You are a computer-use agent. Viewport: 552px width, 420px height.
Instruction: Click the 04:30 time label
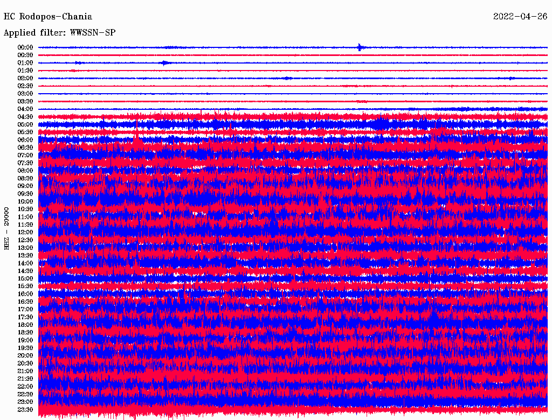pyautogui.click(x=25, y=117)
